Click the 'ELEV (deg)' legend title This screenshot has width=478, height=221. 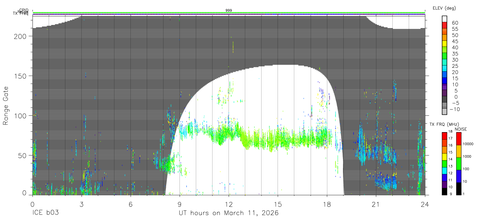point(444,8)
